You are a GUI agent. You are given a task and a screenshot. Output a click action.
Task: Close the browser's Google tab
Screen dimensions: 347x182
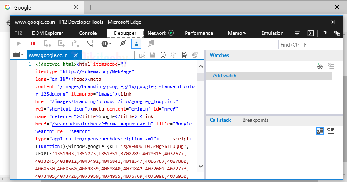(x=76, y=7)
